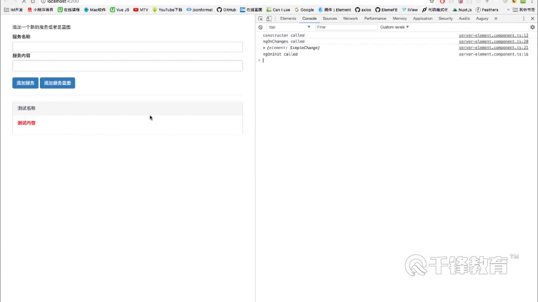The image size is (538, 302).
Task: Open the 在线课程 bookmark
Action: click(x=69, y=10)
